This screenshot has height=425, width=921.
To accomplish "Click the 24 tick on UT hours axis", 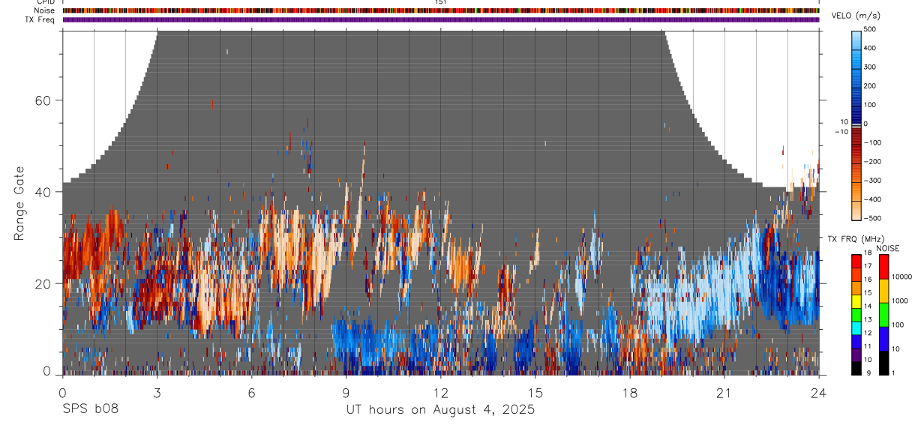I will coord(818,392).
